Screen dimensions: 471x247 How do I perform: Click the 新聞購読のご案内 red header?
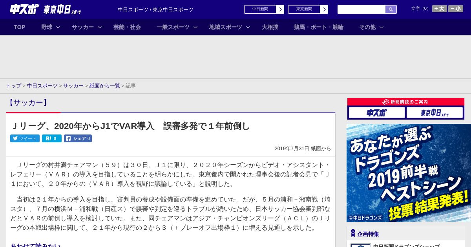click(406, 102)
